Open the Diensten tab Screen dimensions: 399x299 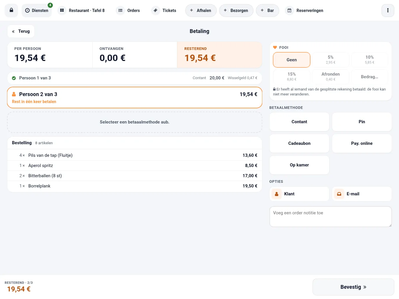click(37, 11)
